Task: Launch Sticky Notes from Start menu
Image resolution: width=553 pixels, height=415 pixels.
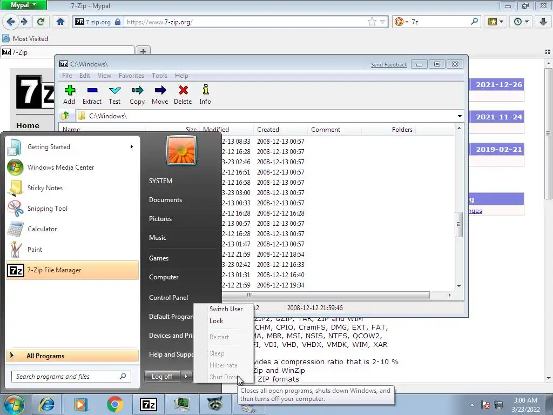Action: point(72,188)
